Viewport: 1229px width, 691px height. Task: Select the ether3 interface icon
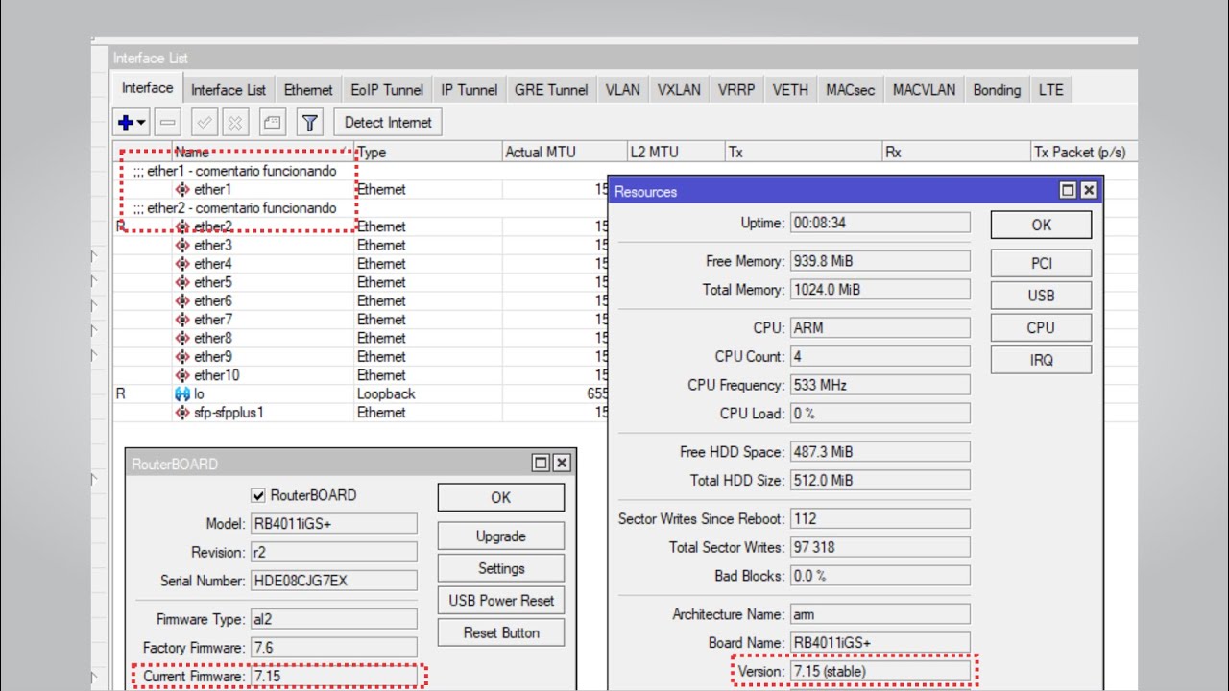tap(182, 246)
